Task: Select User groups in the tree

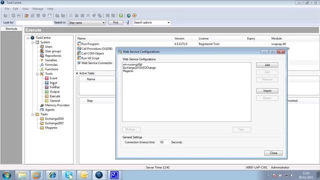Action: tap(53, 51)
